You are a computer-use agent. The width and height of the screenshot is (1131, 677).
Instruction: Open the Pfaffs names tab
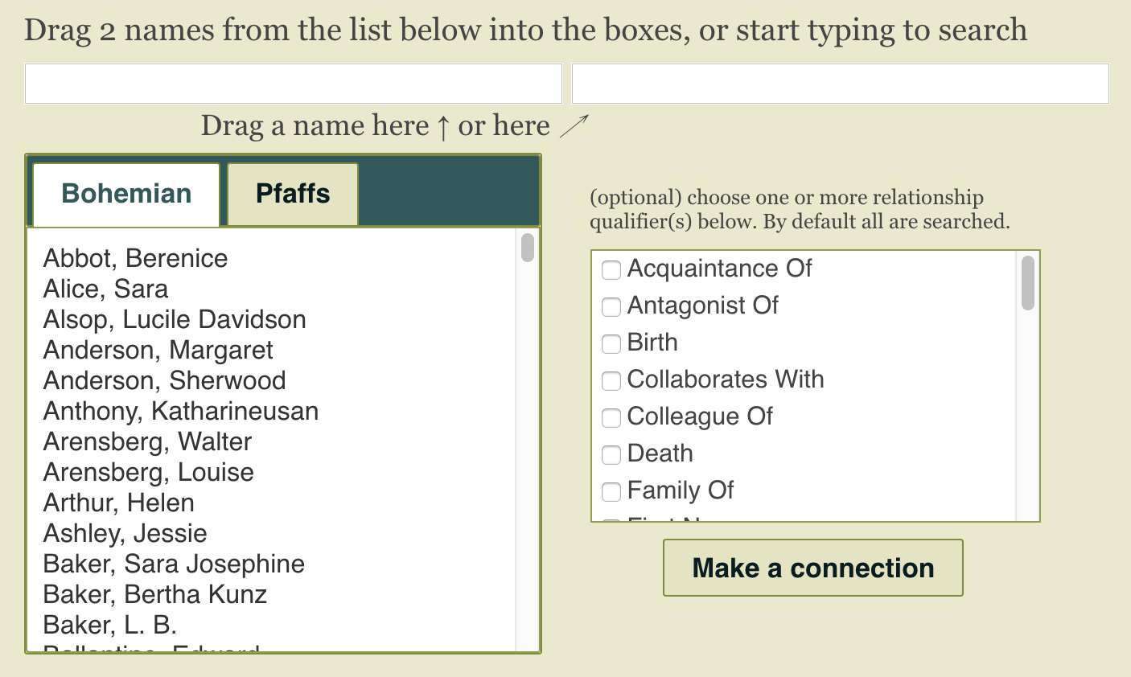pyautogui.click(x=293, y=194)
